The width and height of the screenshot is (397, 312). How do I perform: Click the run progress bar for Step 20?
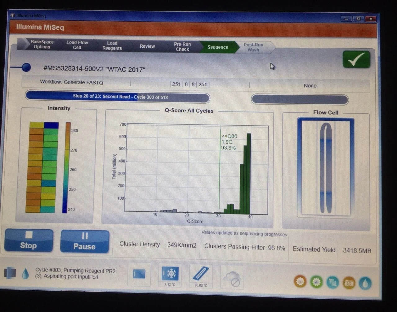click(118, 97)
